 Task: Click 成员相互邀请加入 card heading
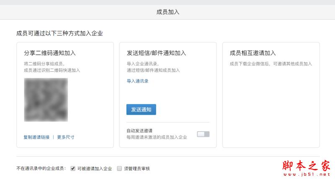click(x=253, y=53)
